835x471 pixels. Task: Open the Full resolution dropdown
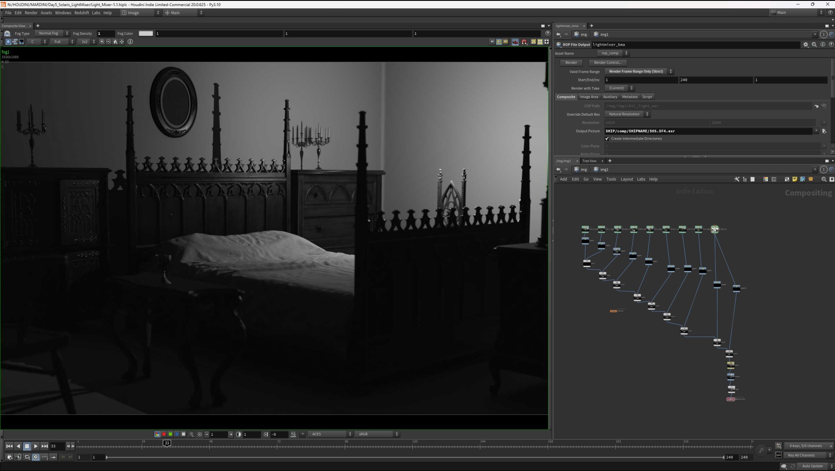(x=62, y=42)
